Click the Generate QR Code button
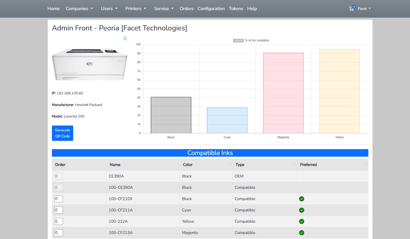Screen dimensions: 410x239 [x=62, y=133]
